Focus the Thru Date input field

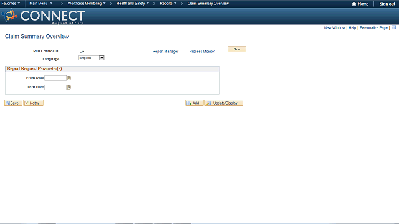click(55, 87)
